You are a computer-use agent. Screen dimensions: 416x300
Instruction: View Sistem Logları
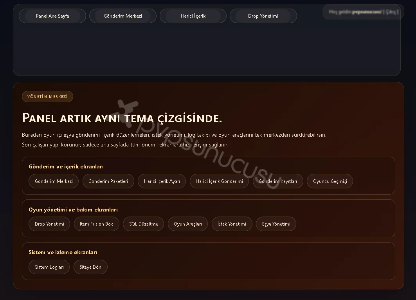pyautogui.click(x=49, y=267)
